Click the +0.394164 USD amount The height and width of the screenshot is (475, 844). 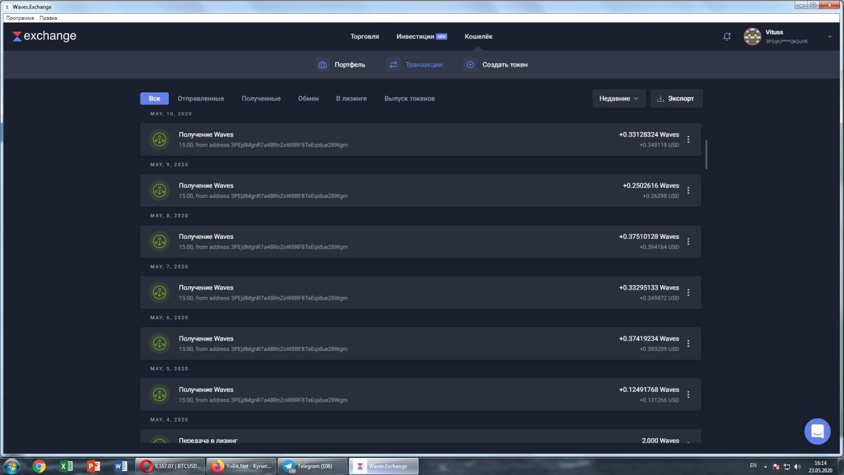pyautogui.click(x=659, y=247)
